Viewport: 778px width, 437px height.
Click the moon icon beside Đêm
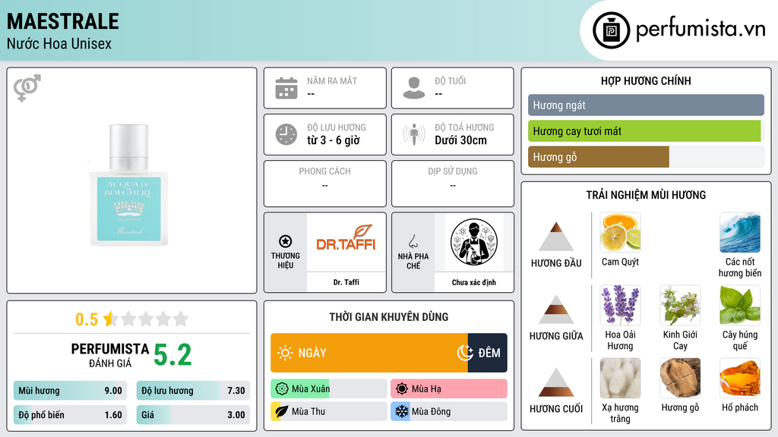coord(466,353)
